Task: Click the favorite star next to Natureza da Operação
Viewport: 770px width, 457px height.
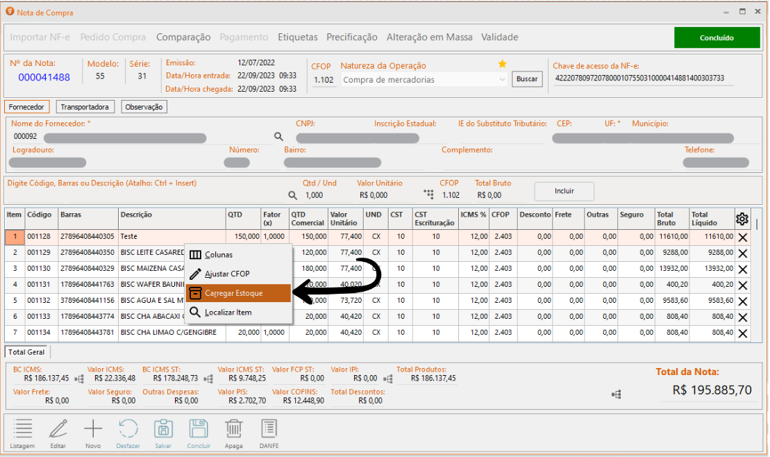Action: [502, 64]
